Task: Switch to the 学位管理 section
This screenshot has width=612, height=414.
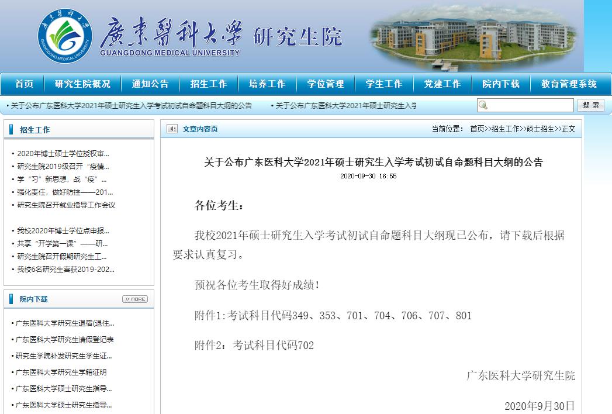Action: tap(325, 84)
